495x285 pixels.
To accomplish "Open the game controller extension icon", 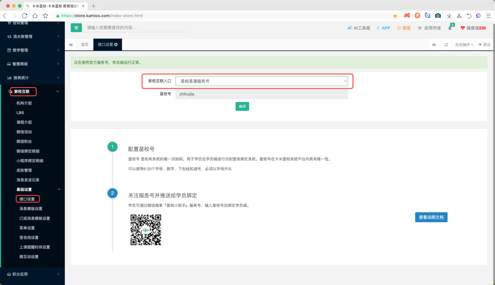I will click(407, 15).
